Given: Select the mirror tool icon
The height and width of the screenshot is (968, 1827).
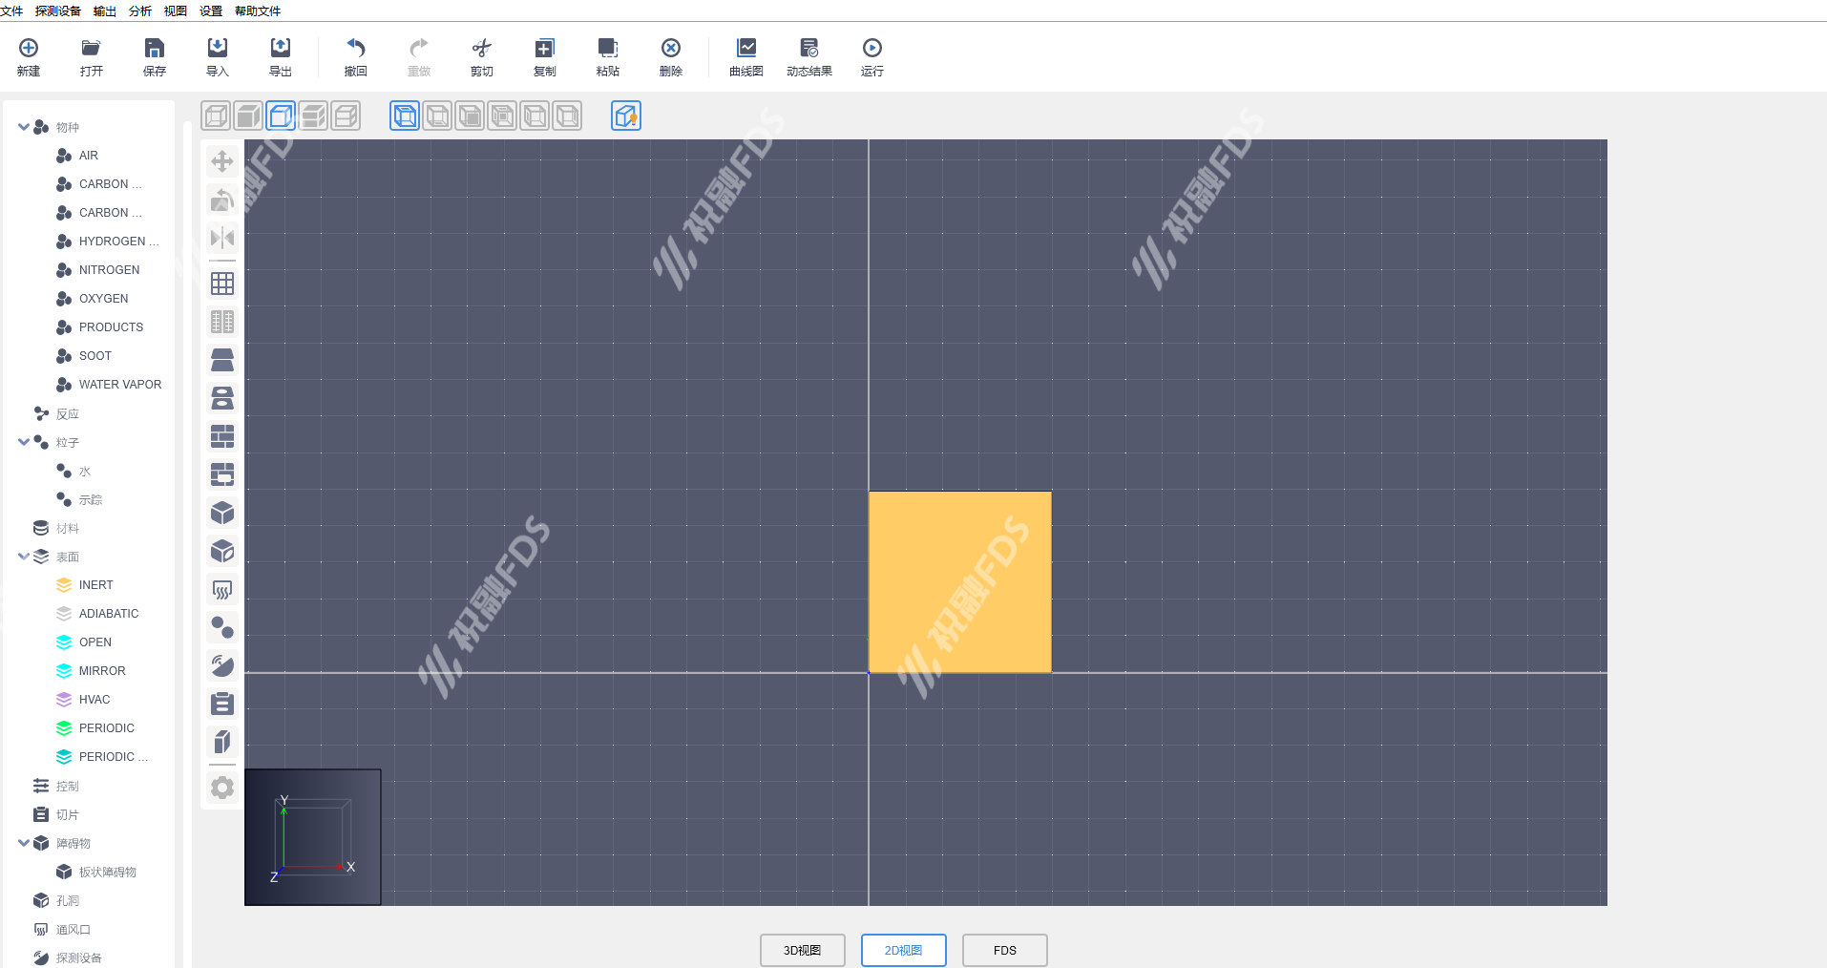Looking at the screenshot, I should 222,238.
